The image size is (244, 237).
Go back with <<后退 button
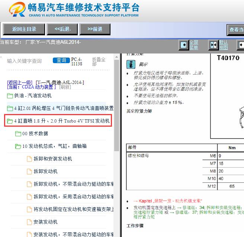(62, 29)
